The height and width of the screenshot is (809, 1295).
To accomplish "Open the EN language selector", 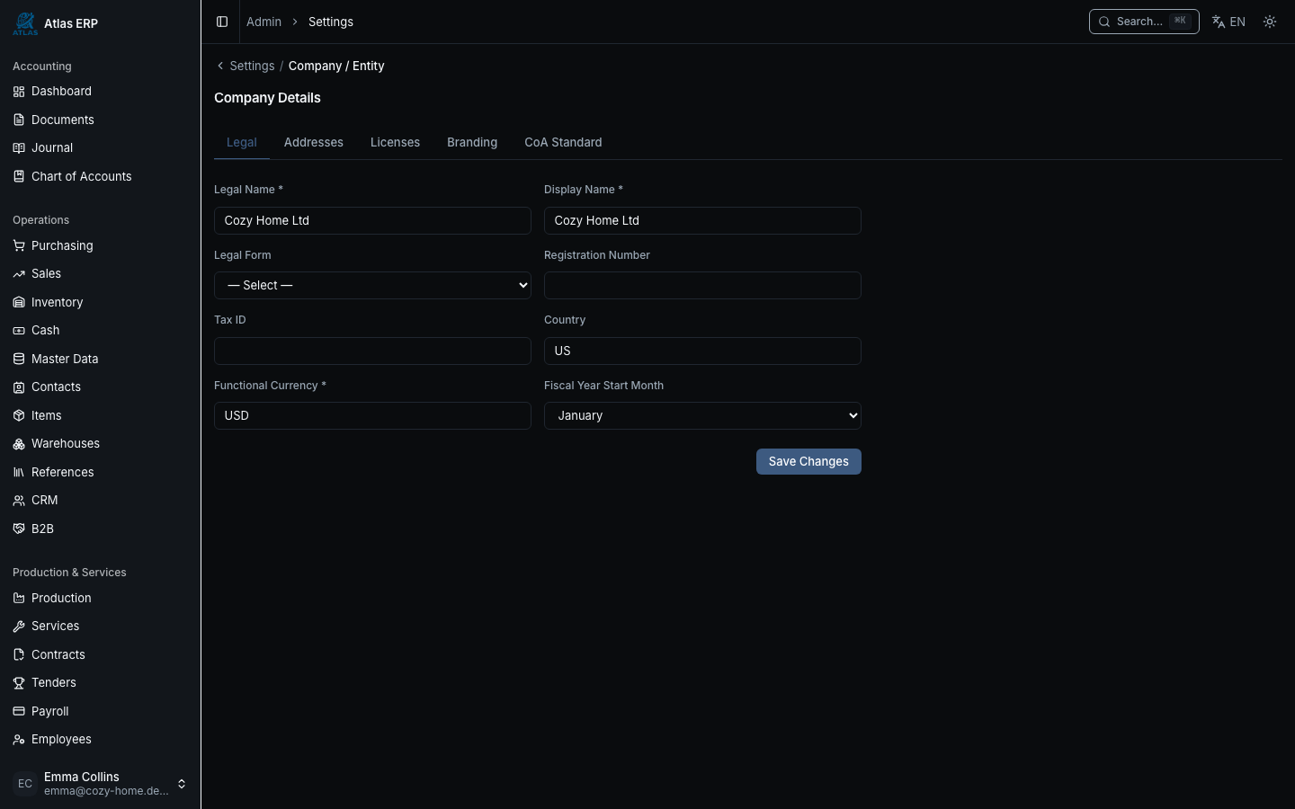I will point(1228,22).
